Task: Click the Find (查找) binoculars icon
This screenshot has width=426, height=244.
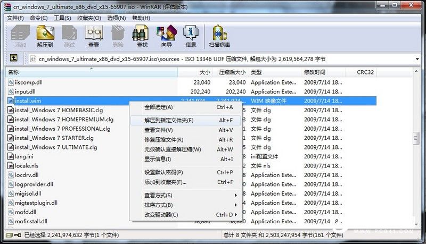Action: tap(142, 36)
